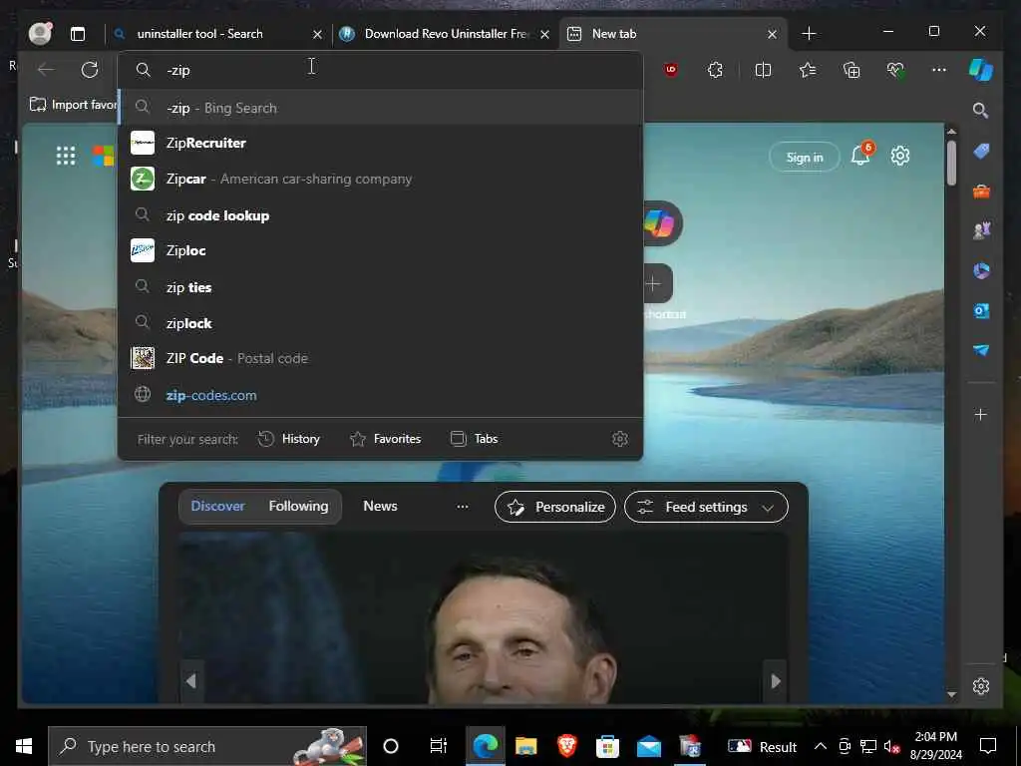Go to previous feed story arrow

click(x=190, y=681)
